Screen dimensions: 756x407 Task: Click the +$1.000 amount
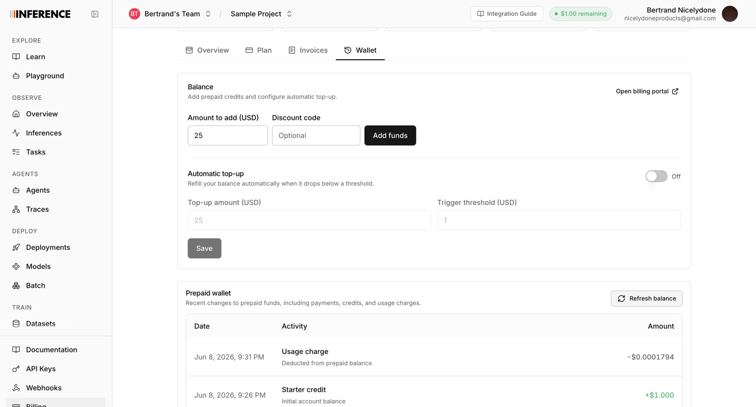click(659, 395)
